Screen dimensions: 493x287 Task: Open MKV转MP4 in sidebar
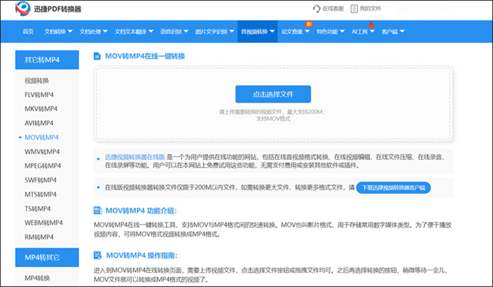[x=41, y=109]
